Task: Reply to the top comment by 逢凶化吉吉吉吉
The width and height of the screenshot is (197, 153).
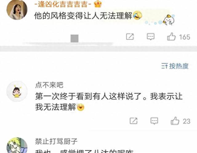Action: (151, 37)
